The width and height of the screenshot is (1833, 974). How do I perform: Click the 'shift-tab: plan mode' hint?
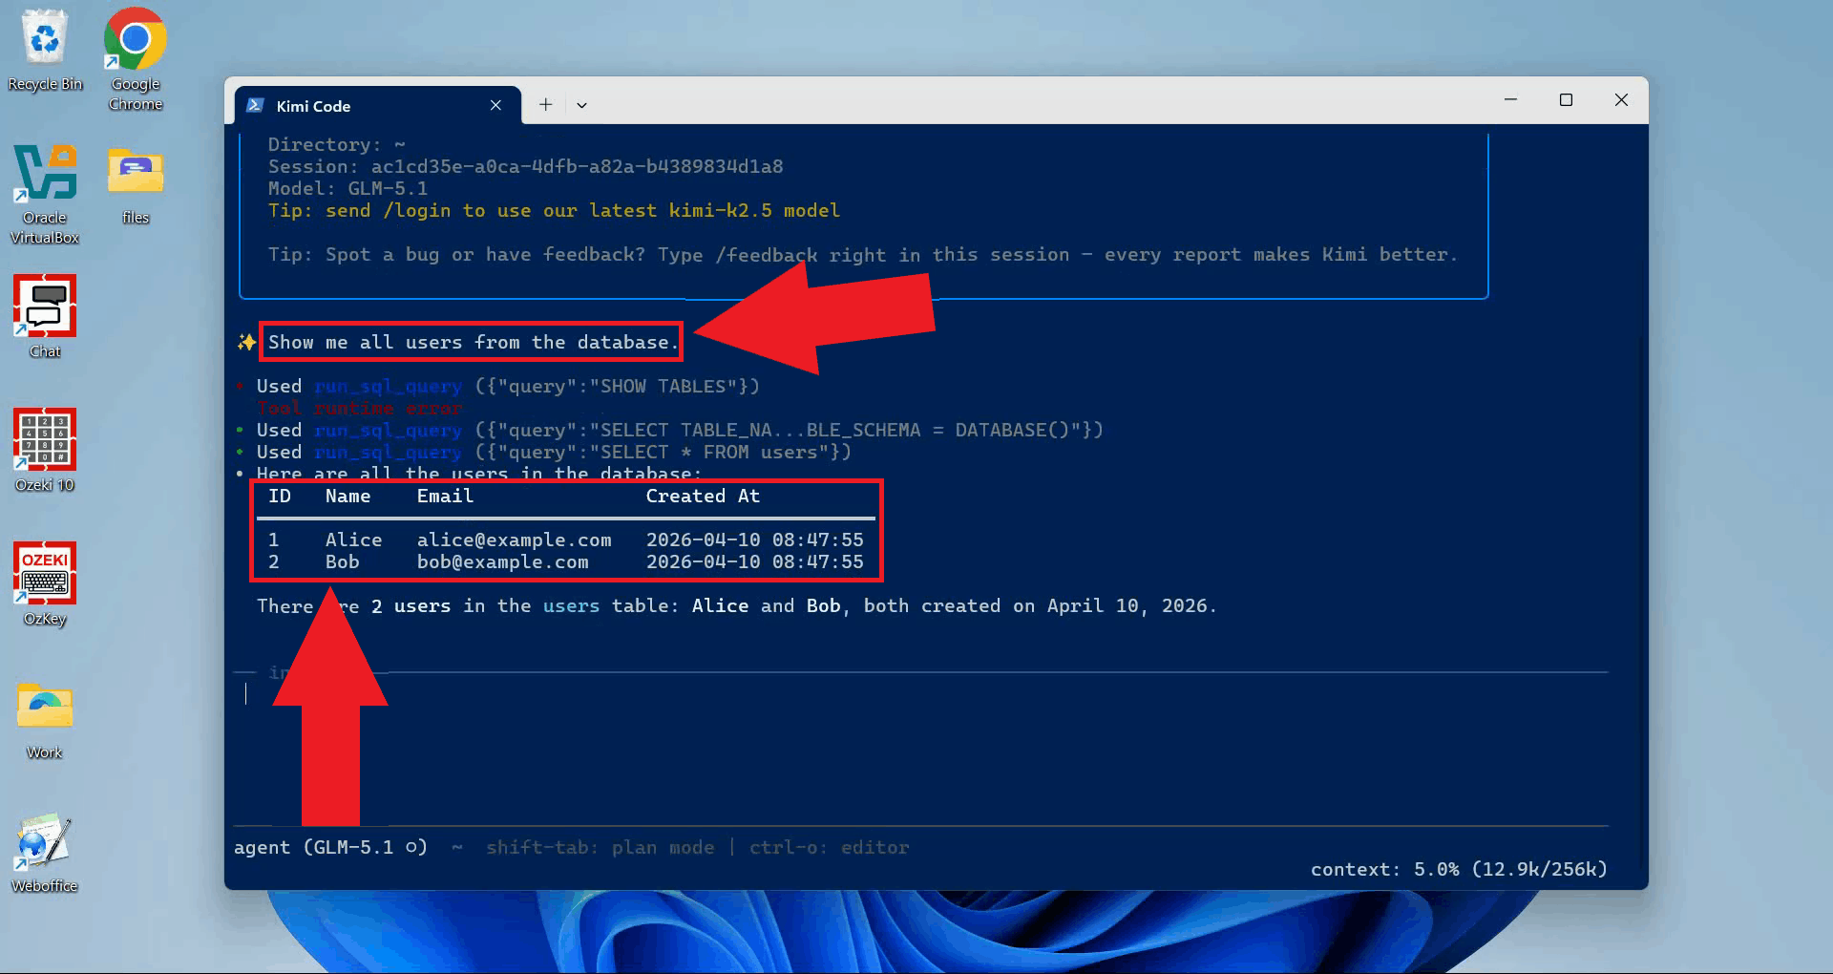coord(600,847)
